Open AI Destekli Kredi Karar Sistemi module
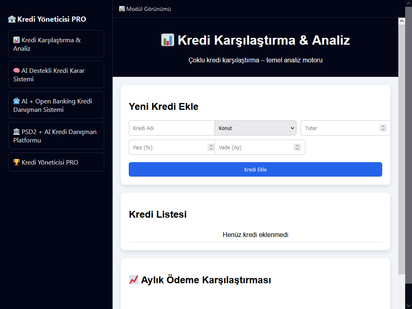The width and height of the screenshot is (412, 309). click(x=56, y=75)
